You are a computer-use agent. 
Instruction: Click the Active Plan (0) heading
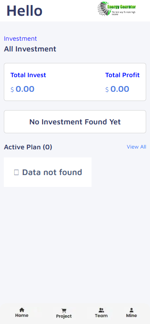click(x=28, y=147)
